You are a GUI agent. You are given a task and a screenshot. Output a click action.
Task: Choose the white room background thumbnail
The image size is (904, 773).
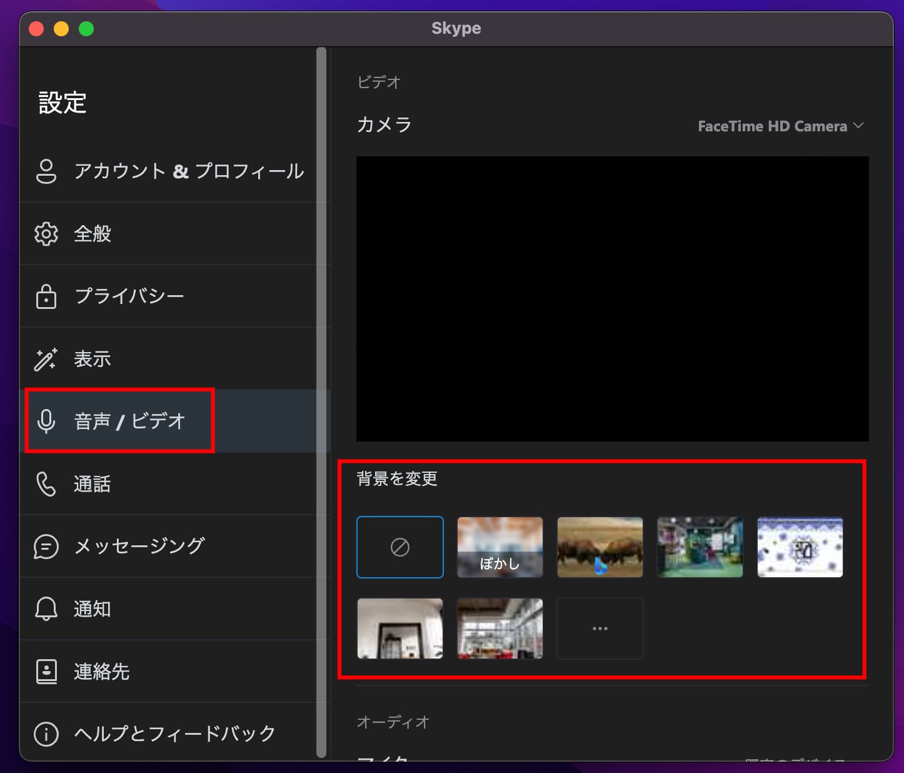pos(400,629)
